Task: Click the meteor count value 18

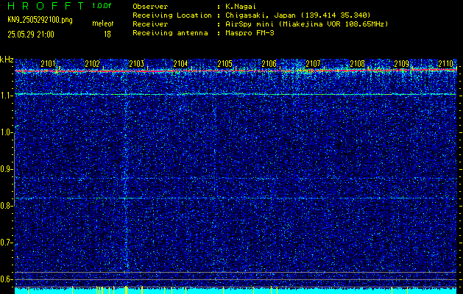Action: click(107, 35)
